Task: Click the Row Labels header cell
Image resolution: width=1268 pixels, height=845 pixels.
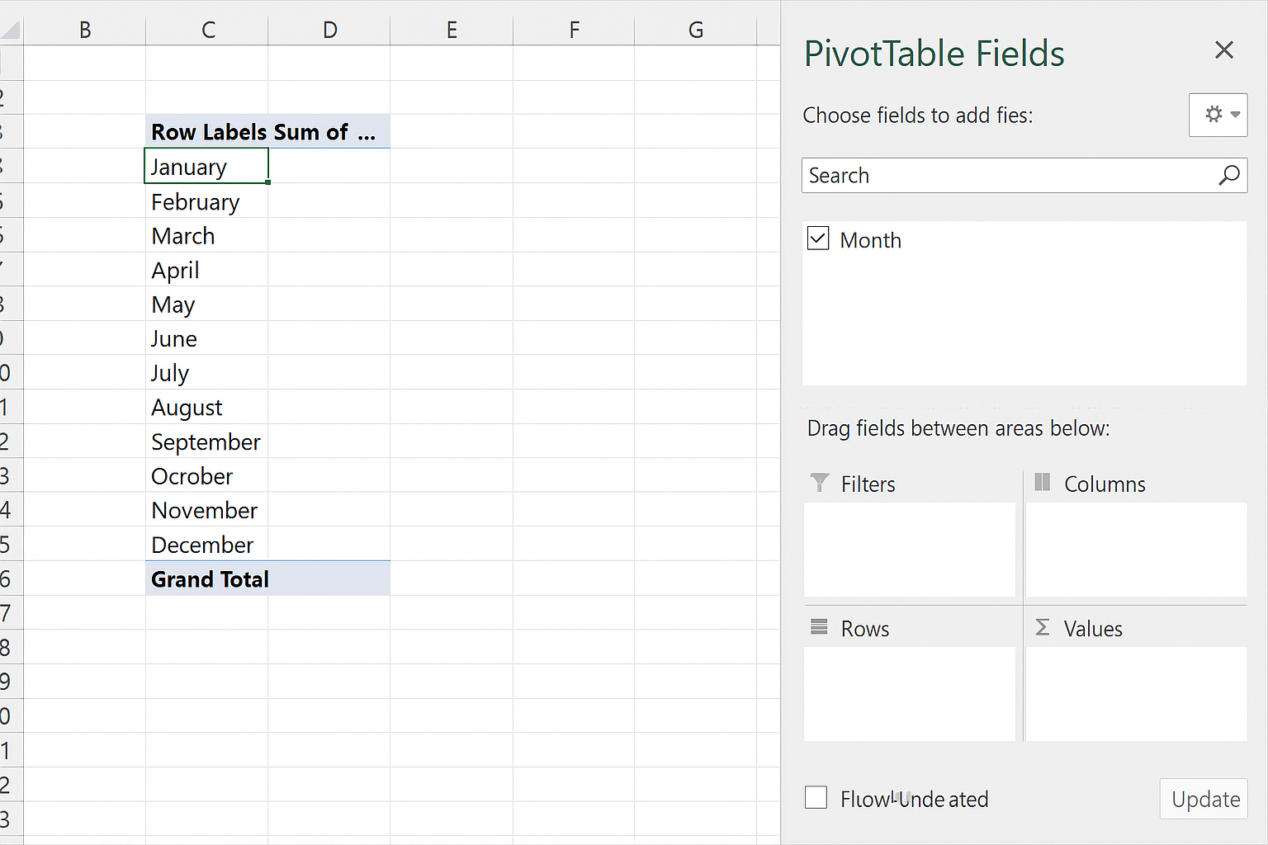Action: coord(207,132)
